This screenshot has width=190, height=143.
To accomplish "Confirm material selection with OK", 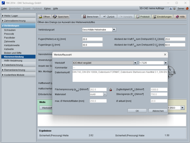I will tap(137, 111).
